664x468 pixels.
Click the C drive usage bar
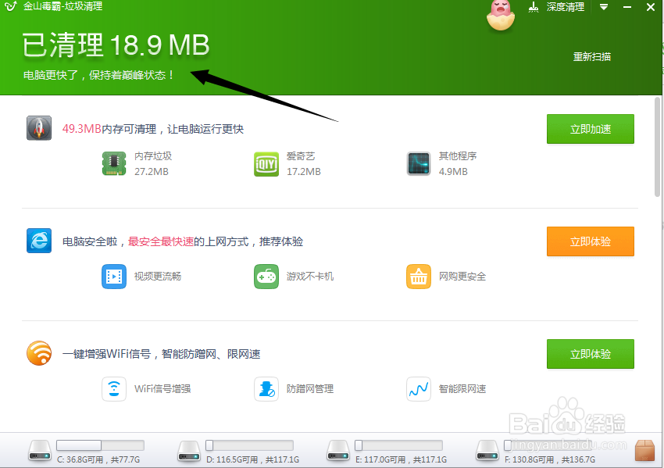click(x=99, y=444)
